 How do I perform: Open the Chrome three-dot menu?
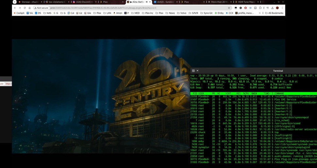click(x=282, y=8)
